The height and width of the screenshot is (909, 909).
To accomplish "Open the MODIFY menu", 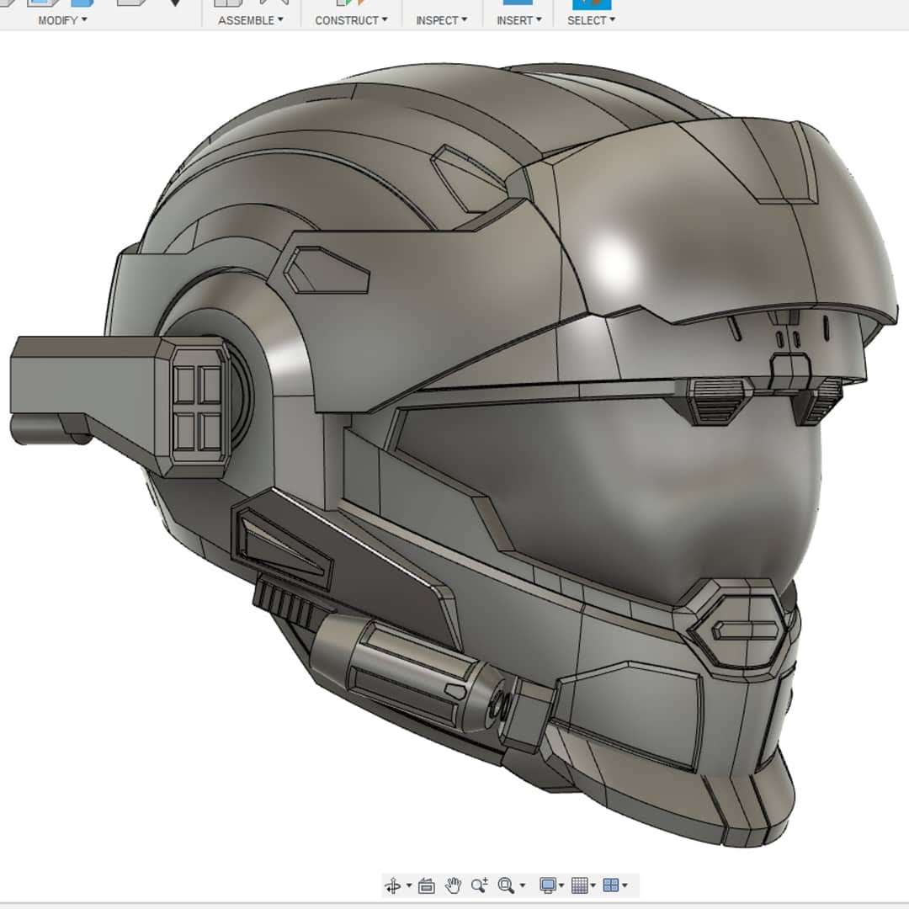I will [62, 20].
